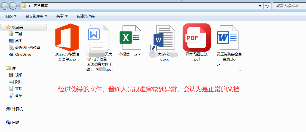Select the Excel icon of 举报信__xslx__
The width and height of the screenshot is (306, 132).
(130, 38)
